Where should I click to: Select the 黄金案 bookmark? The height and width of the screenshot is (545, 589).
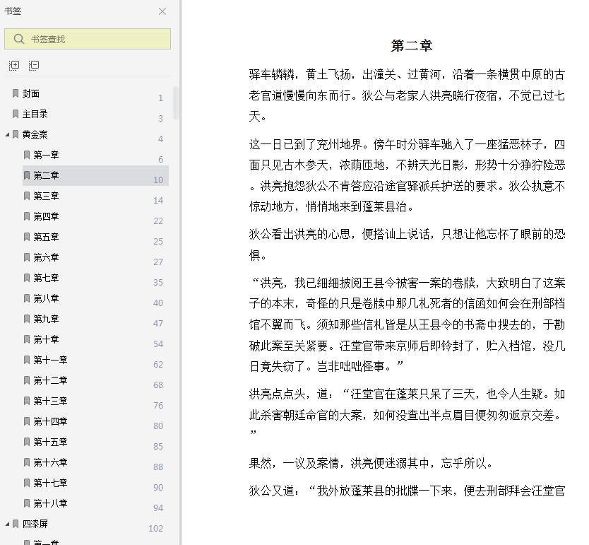pyautogui.click(x=35, y=134)
